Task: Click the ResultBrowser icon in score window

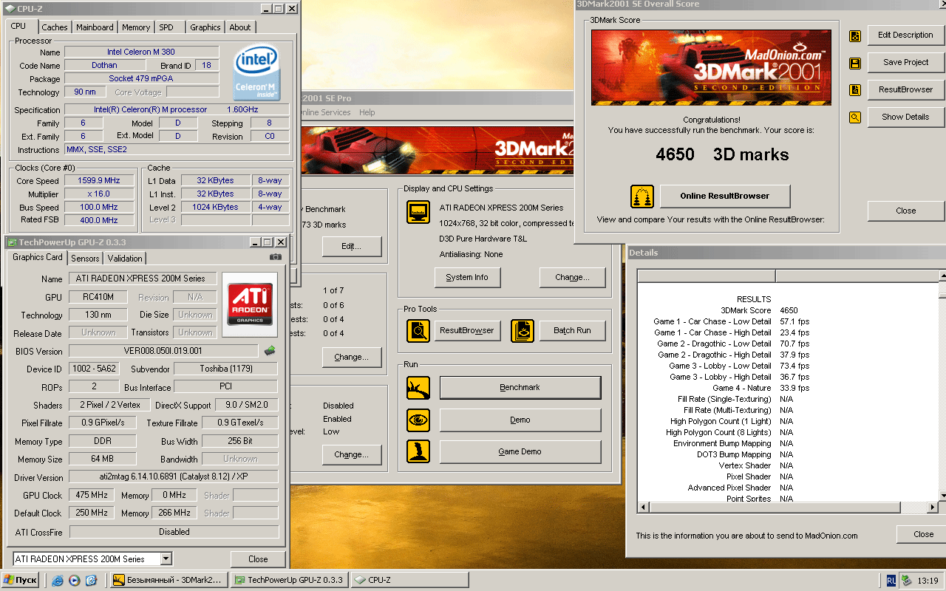Action: [855, 90]
